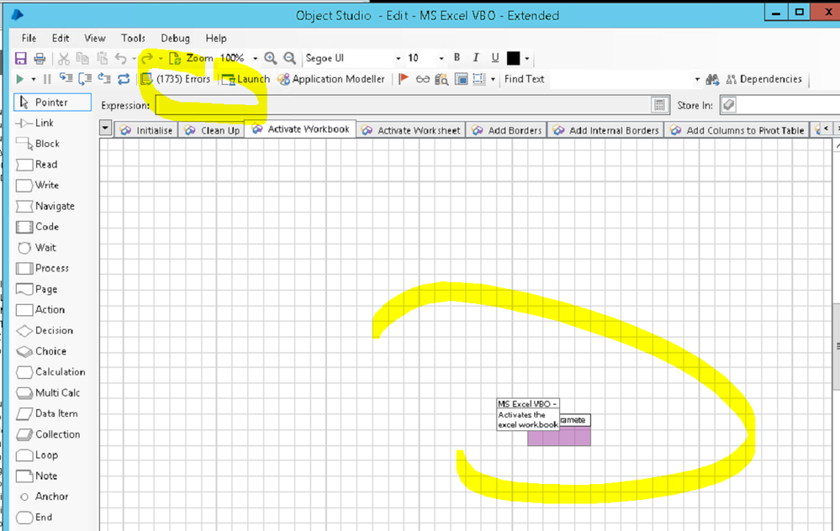Click the Save icon in toolbar

(21, 59)
